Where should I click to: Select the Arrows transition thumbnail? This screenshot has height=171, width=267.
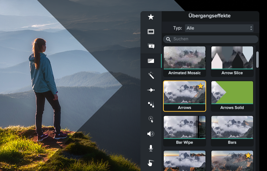point(185,92)
